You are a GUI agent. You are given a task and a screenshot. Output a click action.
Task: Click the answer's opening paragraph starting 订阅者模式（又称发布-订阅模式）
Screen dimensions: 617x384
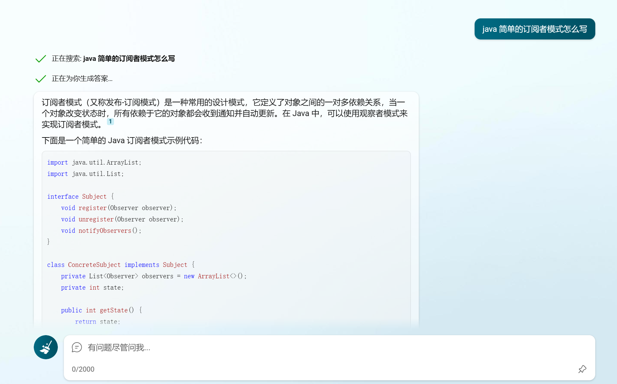pos(225,113)
